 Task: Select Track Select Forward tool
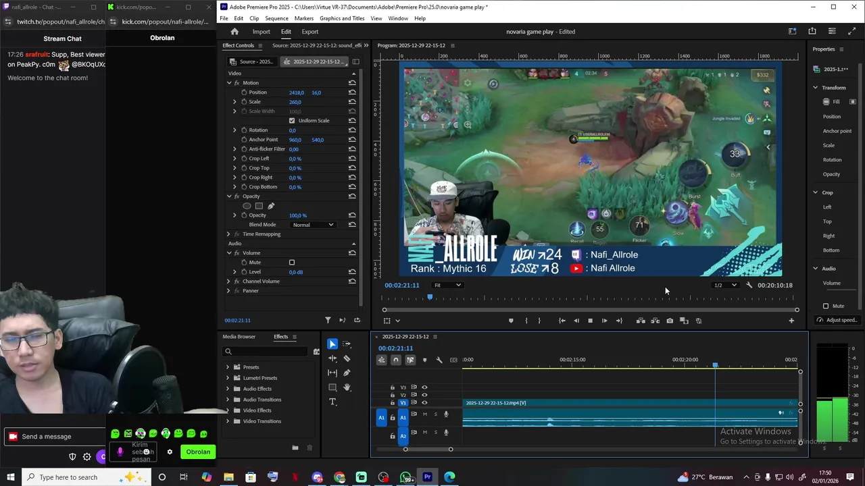(x=347, y=344)
